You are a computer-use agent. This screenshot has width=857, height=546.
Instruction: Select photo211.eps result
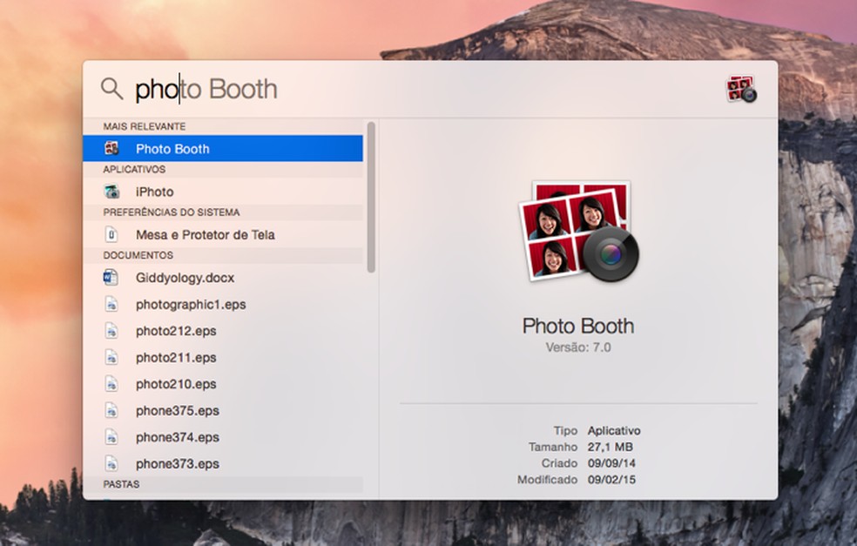tap(223, 357)
